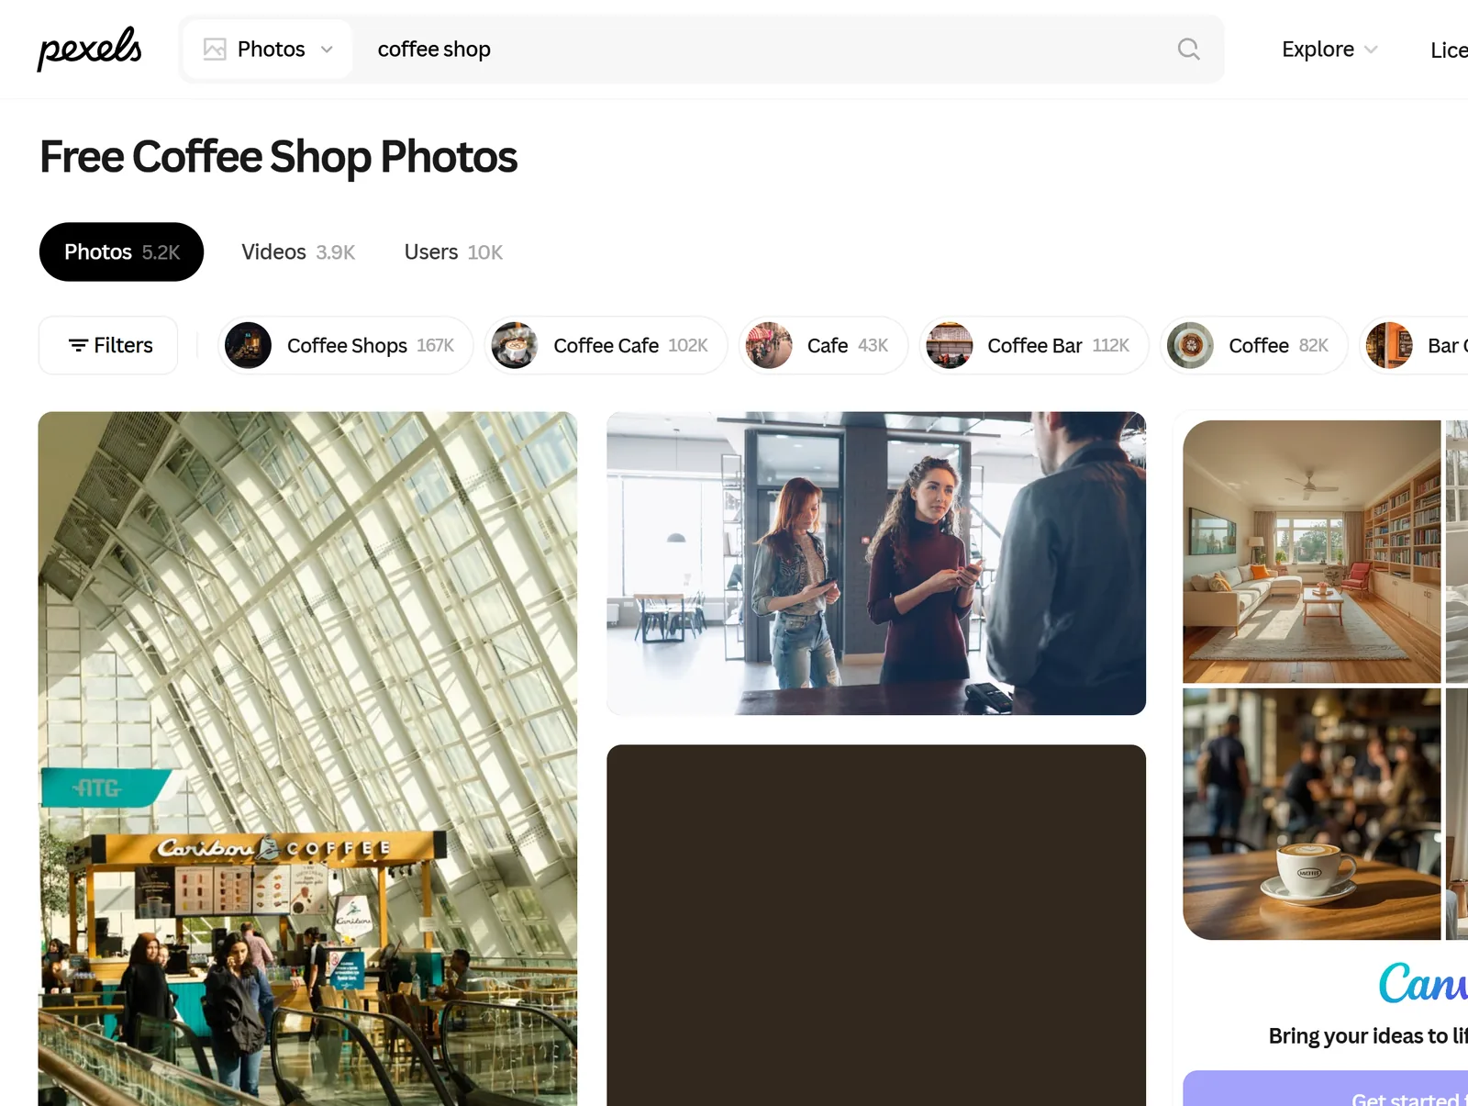The image size is (1468, 1106).
Task: Choose the Coffee 82K tag
Action: [1253, 345]
